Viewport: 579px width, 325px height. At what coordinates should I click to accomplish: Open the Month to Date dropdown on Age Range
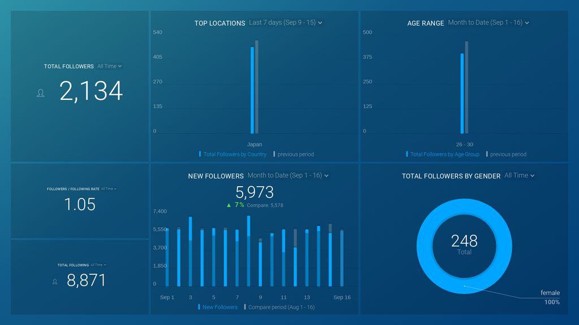[x=487, y=23]
